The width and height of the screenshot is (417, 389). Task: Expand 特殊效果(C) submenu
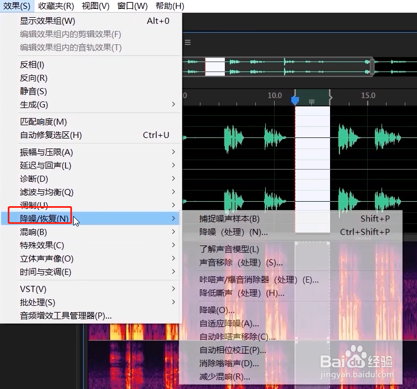coord(91,245)
